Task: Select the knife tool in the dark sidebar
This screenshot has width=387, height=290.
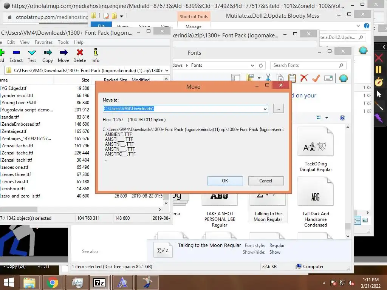Action: [379, 106]
